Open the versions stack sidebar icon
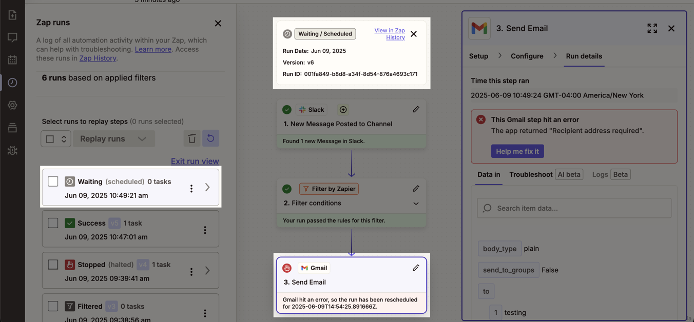The image size is (694, 322). pyautogui.click(x=12, y=128)
